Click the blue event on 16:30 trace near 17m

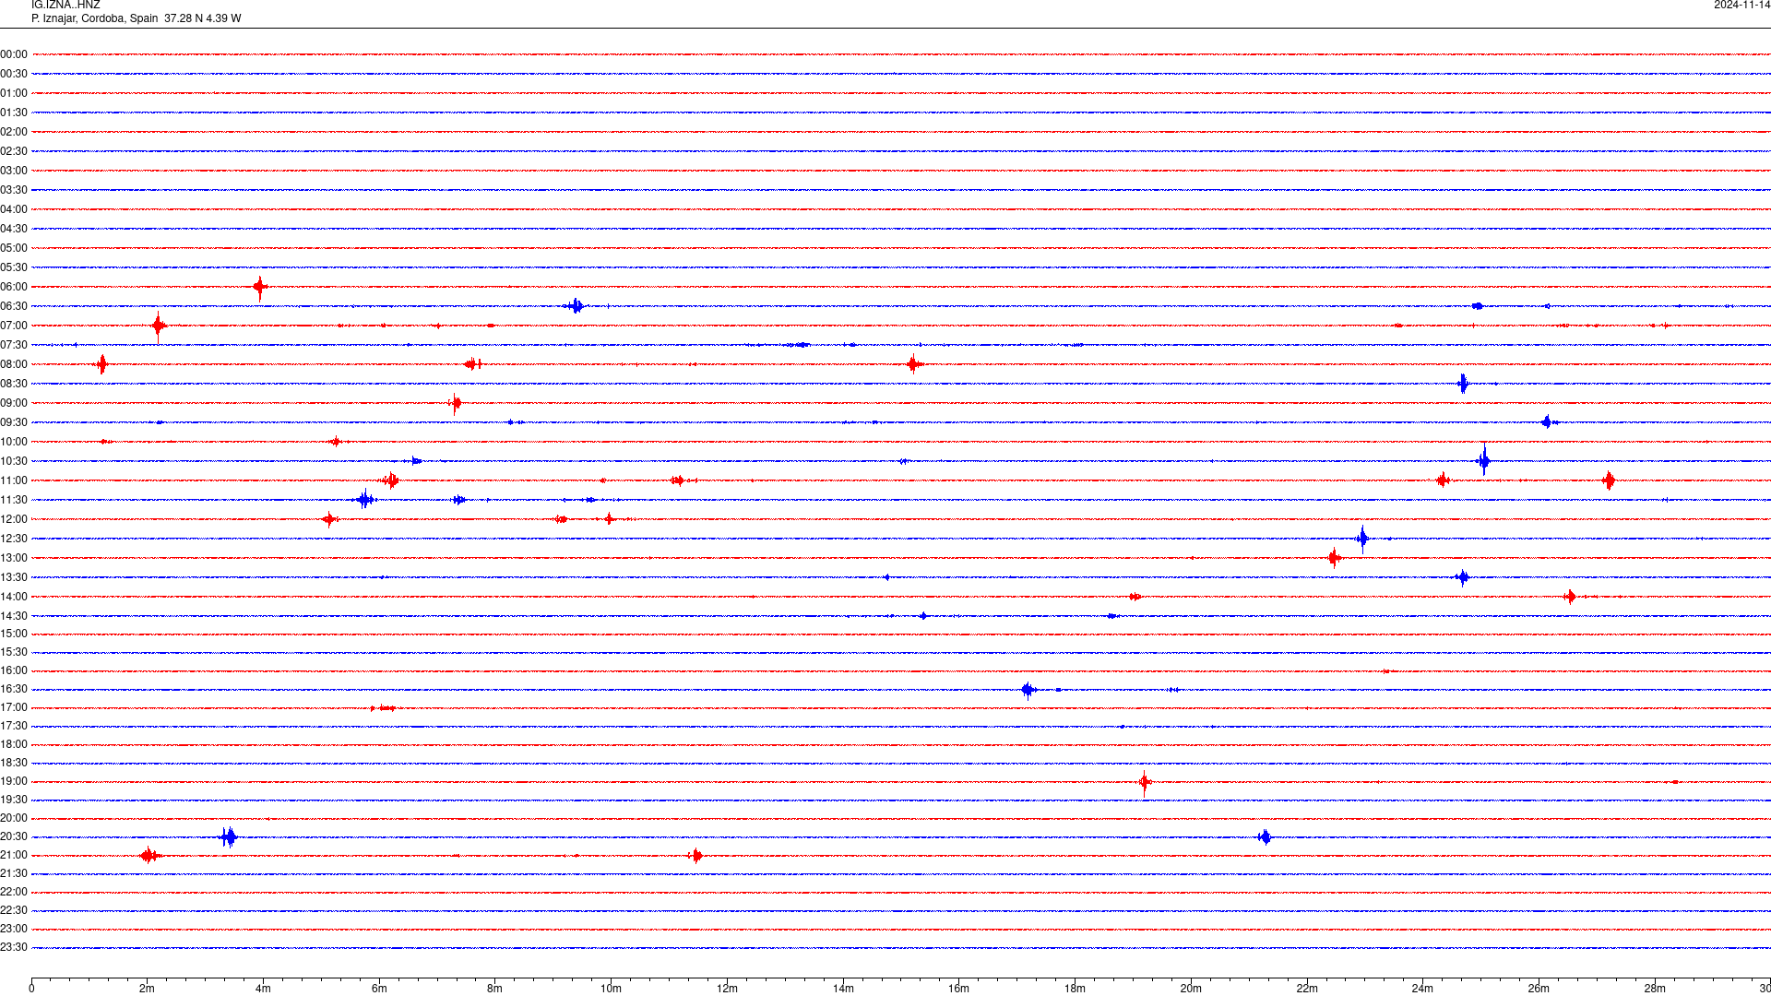[x=1028, y=690]
